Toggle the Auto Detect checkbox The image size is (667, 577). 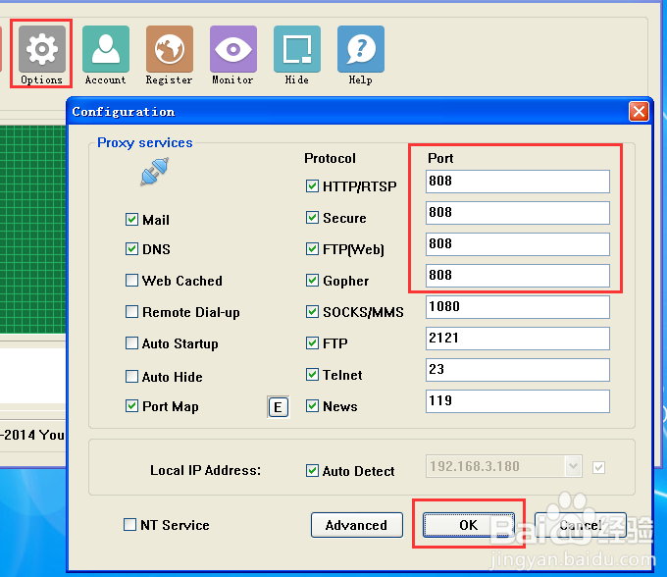[312, 471]
